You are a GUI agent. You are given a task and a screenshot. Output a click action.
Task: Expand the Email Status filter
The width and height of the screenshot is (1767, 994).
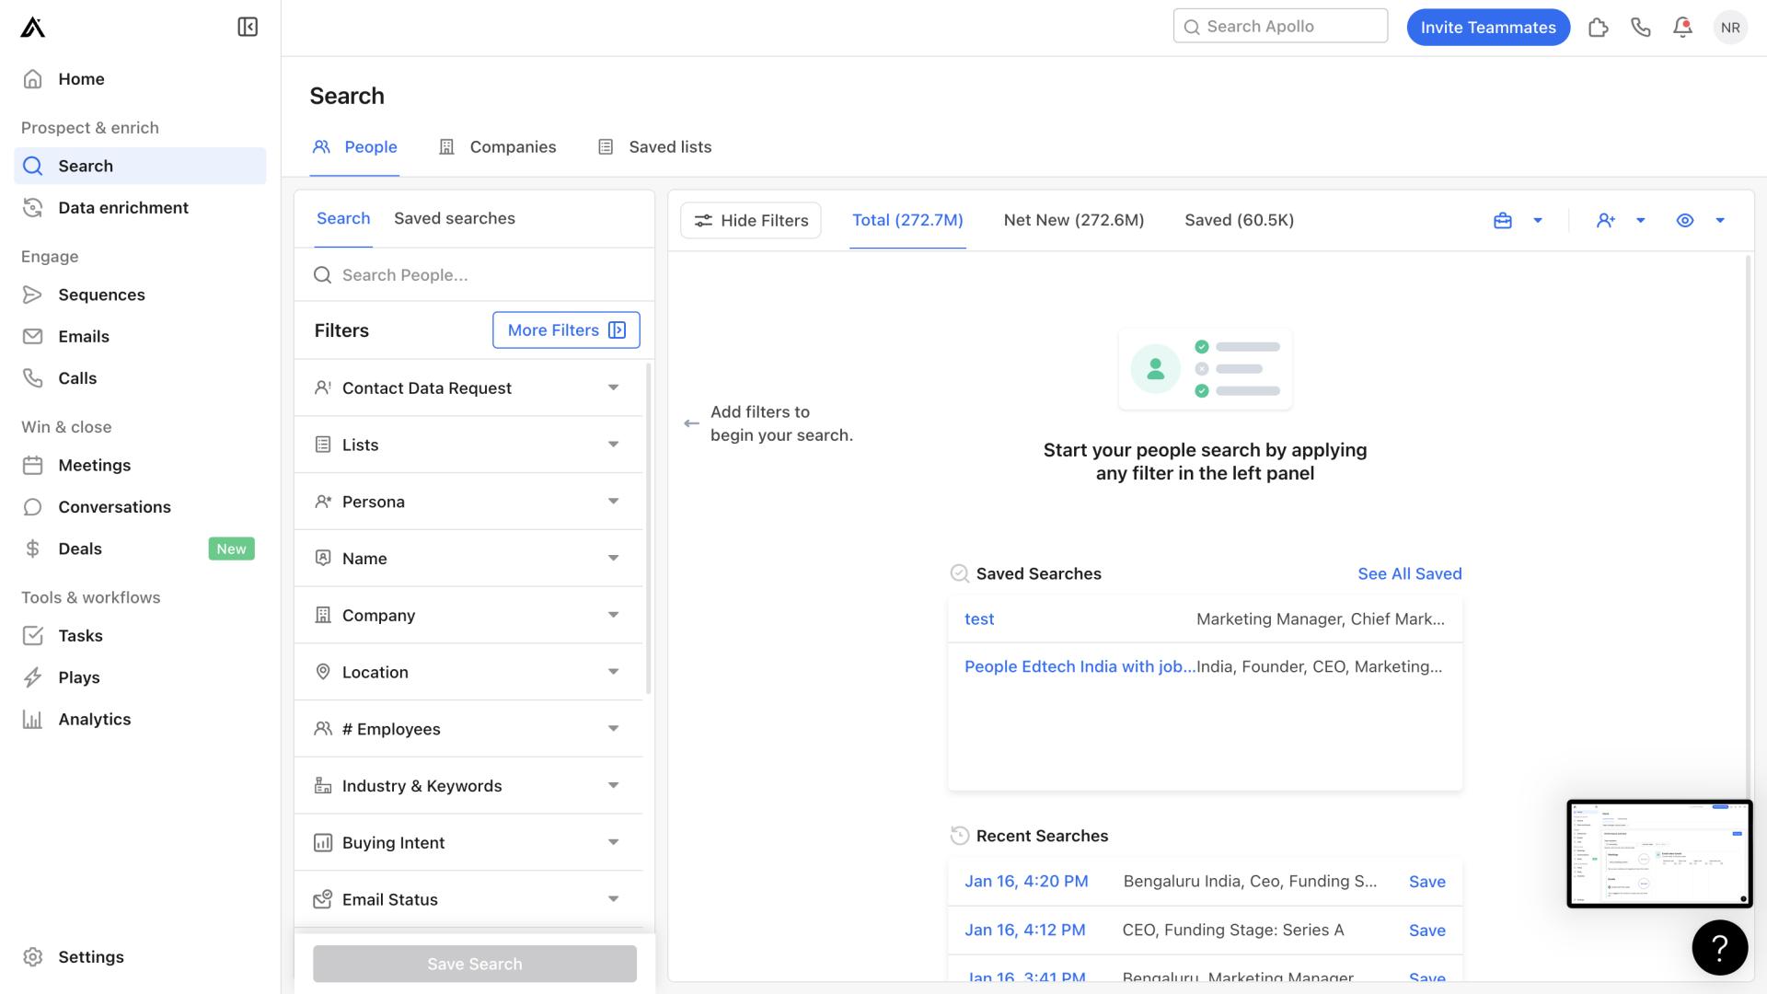coord(468,900)
